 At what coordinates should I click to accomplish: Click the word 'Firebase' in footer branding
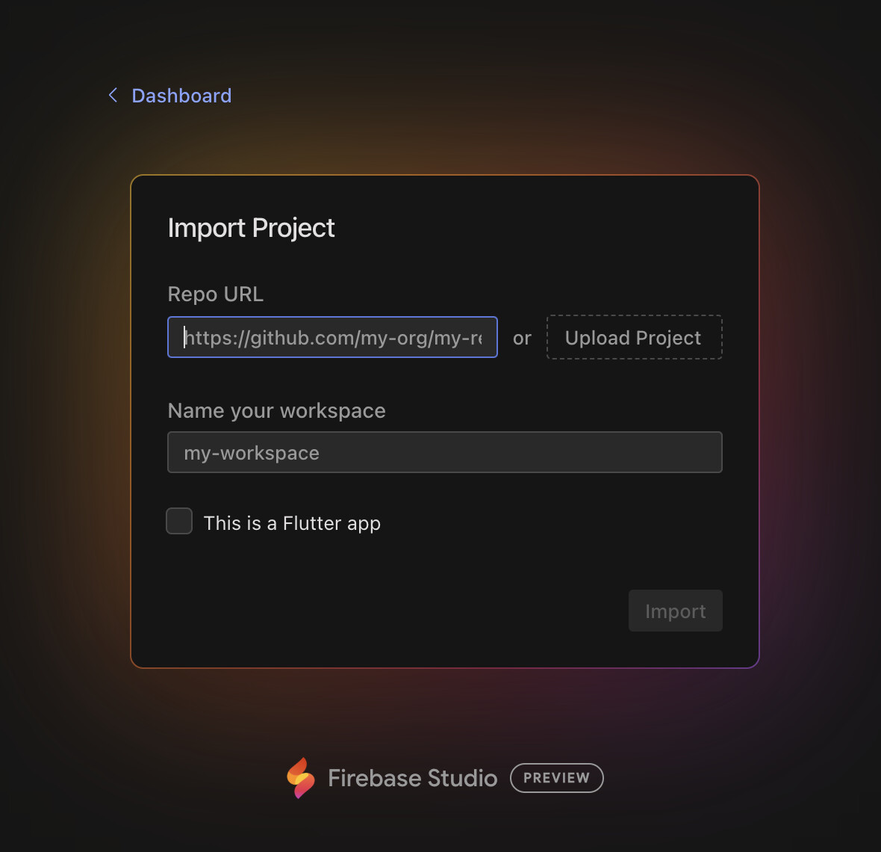coord(374,778)
